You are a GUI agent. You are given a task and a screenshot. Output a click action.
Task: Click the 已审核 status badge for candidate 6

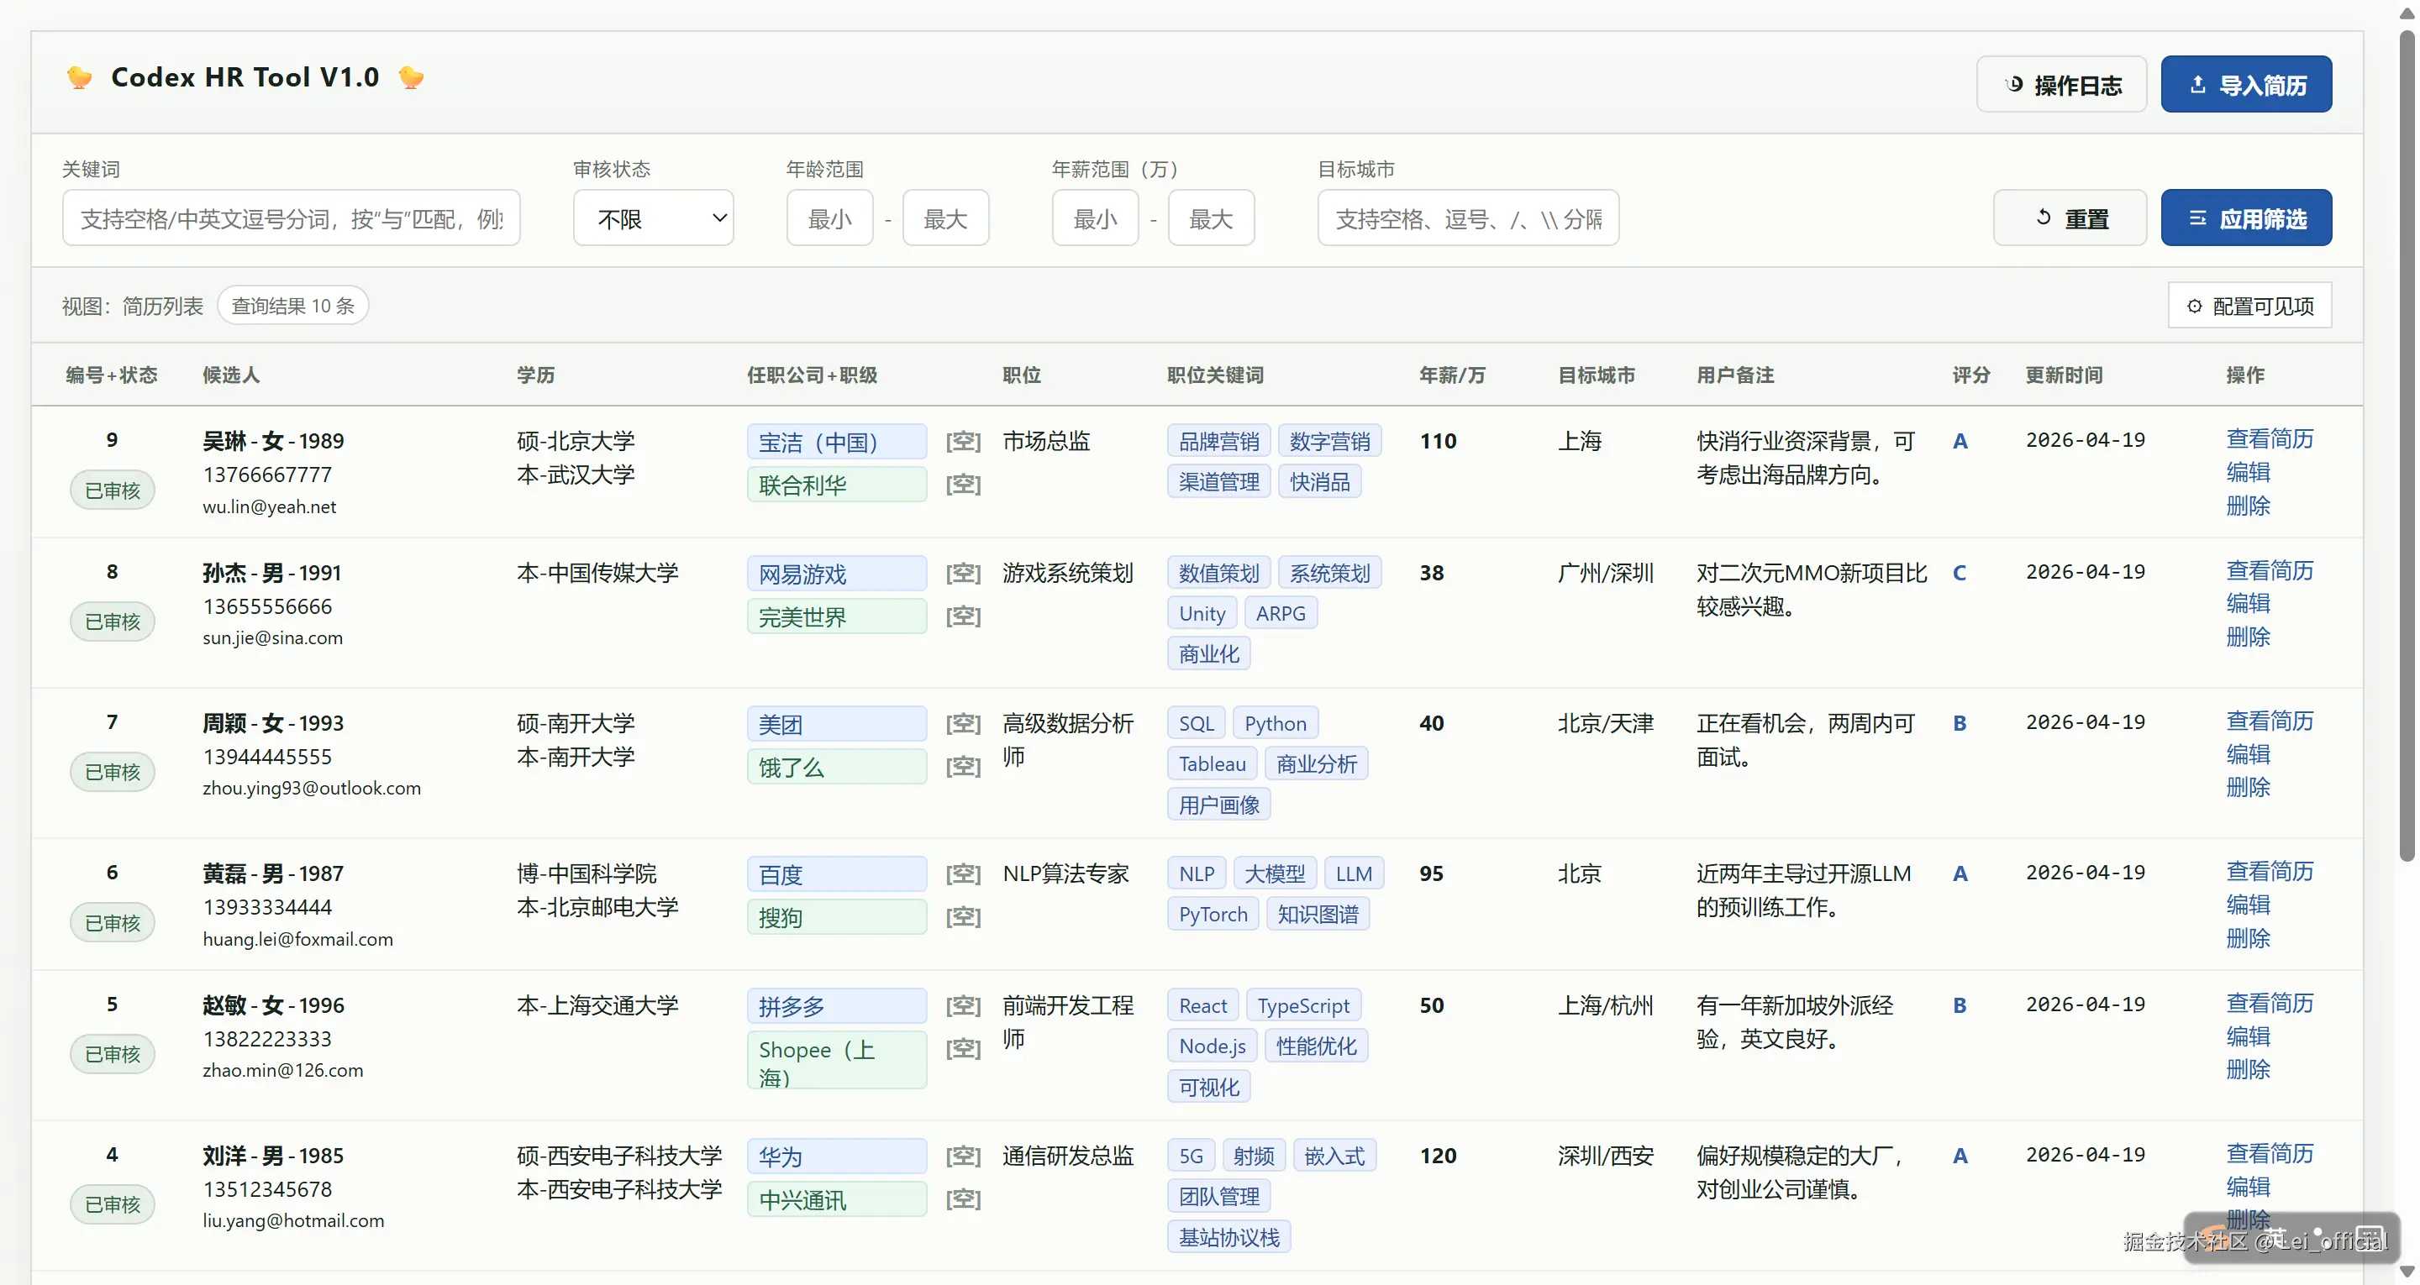pos(112,922)
